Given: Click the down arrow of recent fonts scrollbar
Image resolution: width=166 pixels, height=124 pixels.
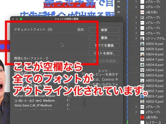Looking at the screenshot, I should click(85, 108).
